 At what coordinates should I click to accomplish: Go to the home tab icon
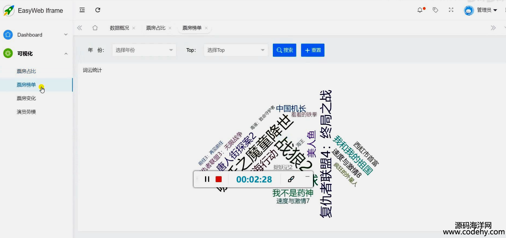pyautogui.click(x=95, y=28)
